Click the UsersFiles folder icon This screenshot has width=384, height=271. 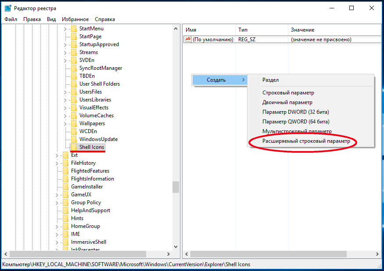tap(74, 92)
